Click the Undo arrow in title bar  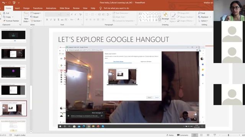[x=3, y=3]
